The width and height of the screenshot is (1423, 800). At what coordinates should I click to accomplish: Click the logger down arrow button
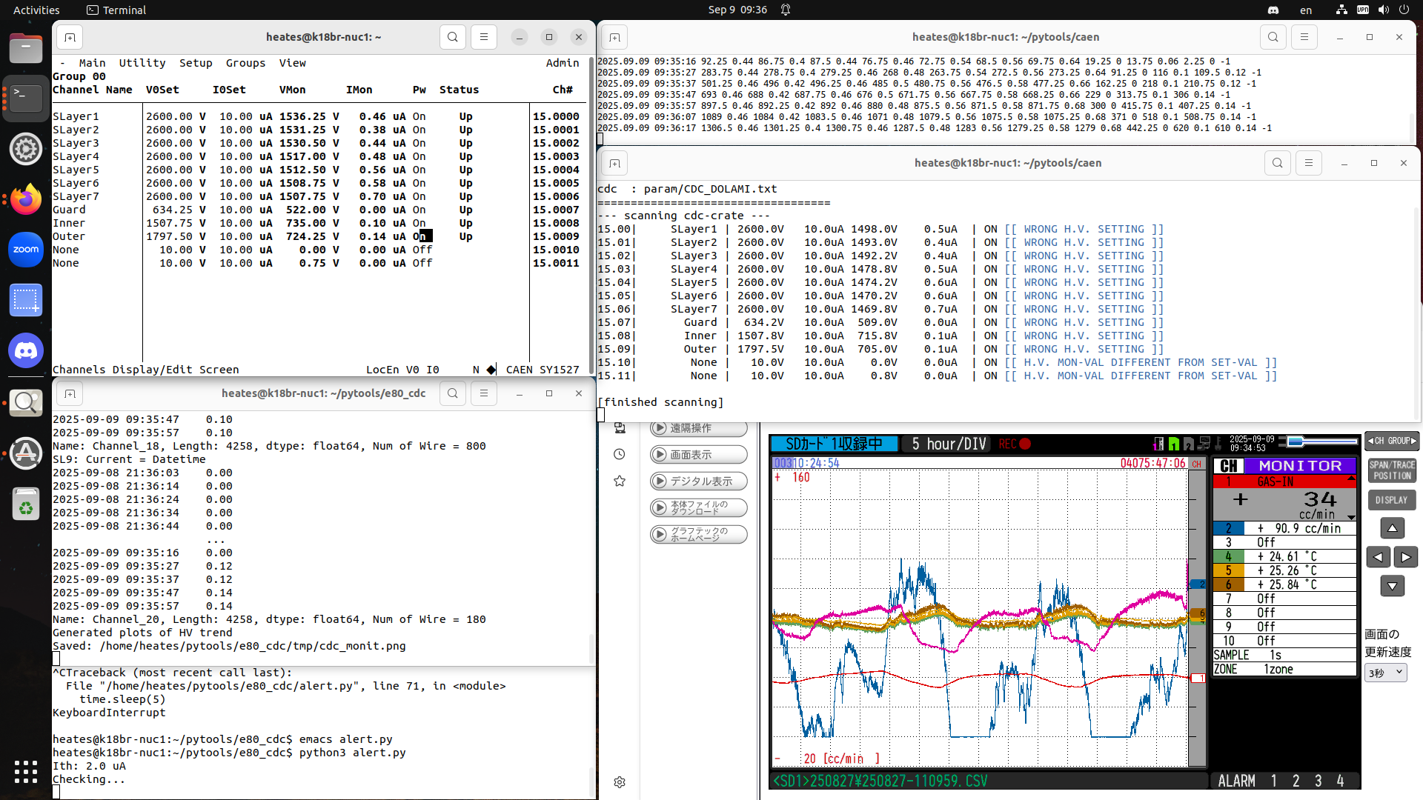(x=1392, y=586)
